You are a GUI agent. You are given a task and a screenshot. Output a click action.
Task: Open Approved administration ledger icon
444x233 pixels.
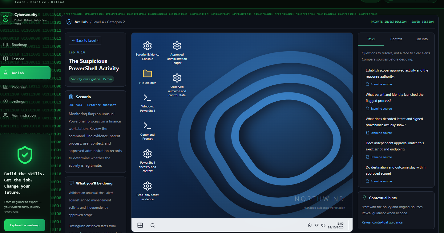click(177, 53)
